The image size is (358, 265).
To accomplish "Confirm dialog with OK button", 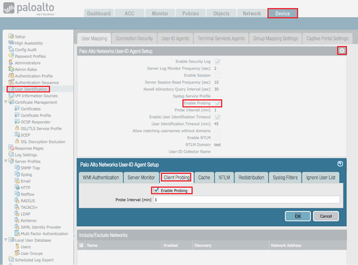I will click(x=298, y=216).
